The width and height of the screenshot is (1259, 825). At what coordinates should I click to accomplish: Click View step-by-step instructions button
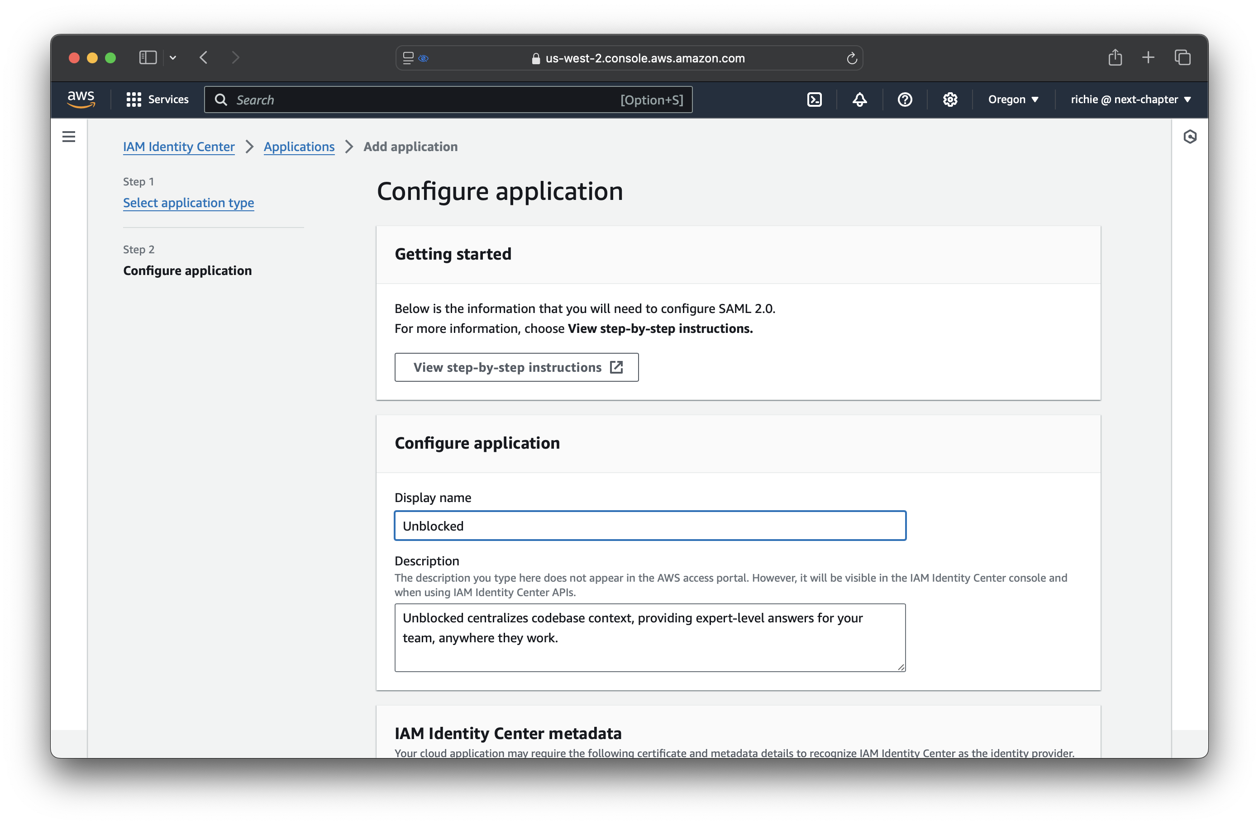pyautogui.click(x=516, y=367)
